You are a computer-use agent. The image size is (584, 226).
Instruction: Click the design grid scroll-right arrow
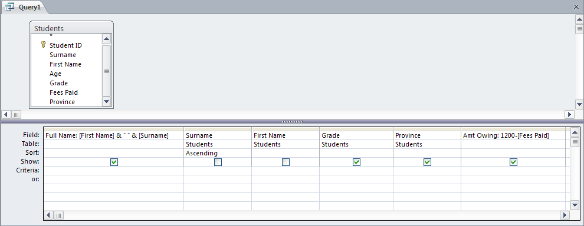[565, 215]
